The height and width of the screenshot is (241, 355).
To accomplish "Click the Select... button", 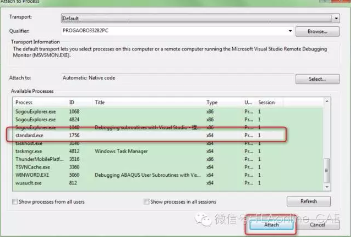I will pyautogui.click(x=317, y=79).
